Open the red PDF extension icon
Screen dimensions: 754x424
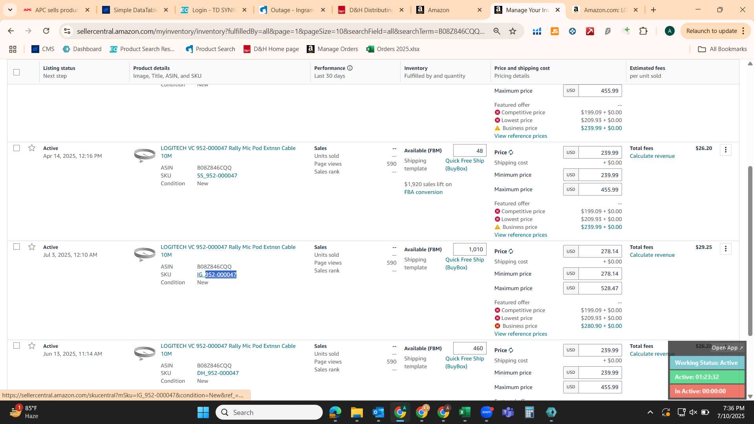point(590,31)
